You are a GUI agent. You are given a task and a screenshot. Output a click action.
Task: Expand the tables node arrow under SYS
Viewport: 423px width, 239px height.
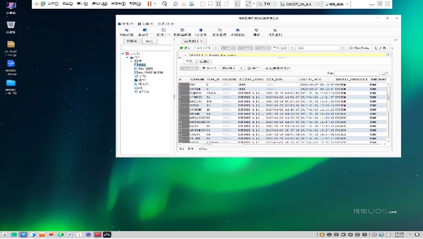(x=131, y=61)
